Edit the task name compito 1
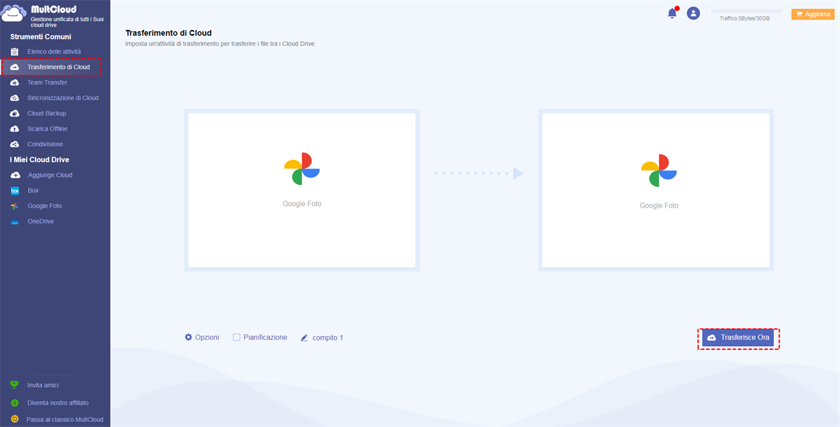The height and width of the screenshot is (427, 840). point(328,338)
